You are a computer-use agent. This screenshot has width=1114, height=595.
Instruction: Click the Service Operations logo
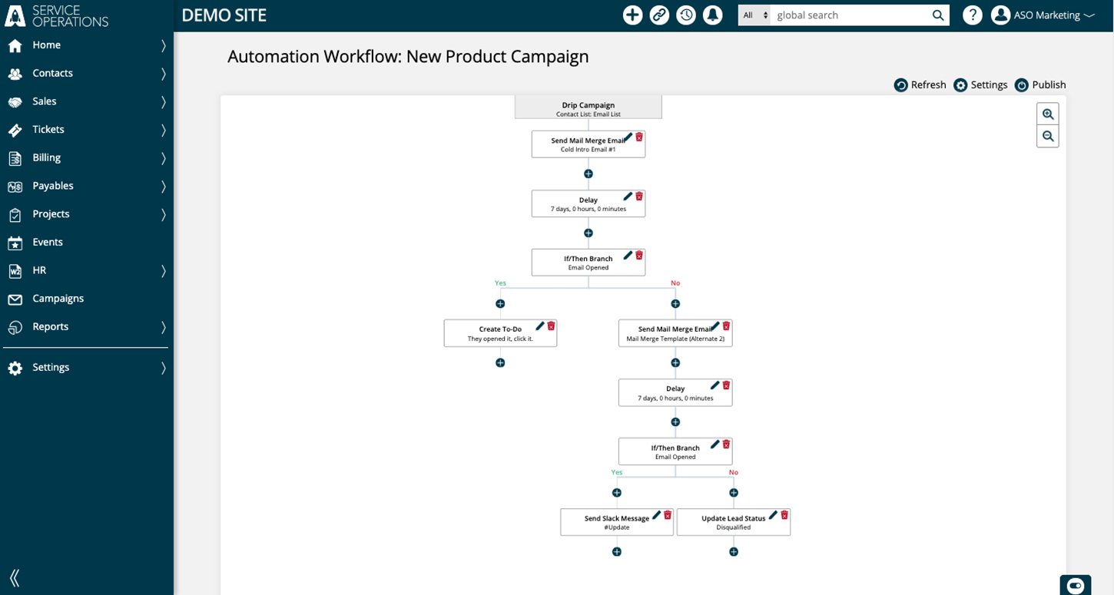pyautogui.click(x=57, y=15)
